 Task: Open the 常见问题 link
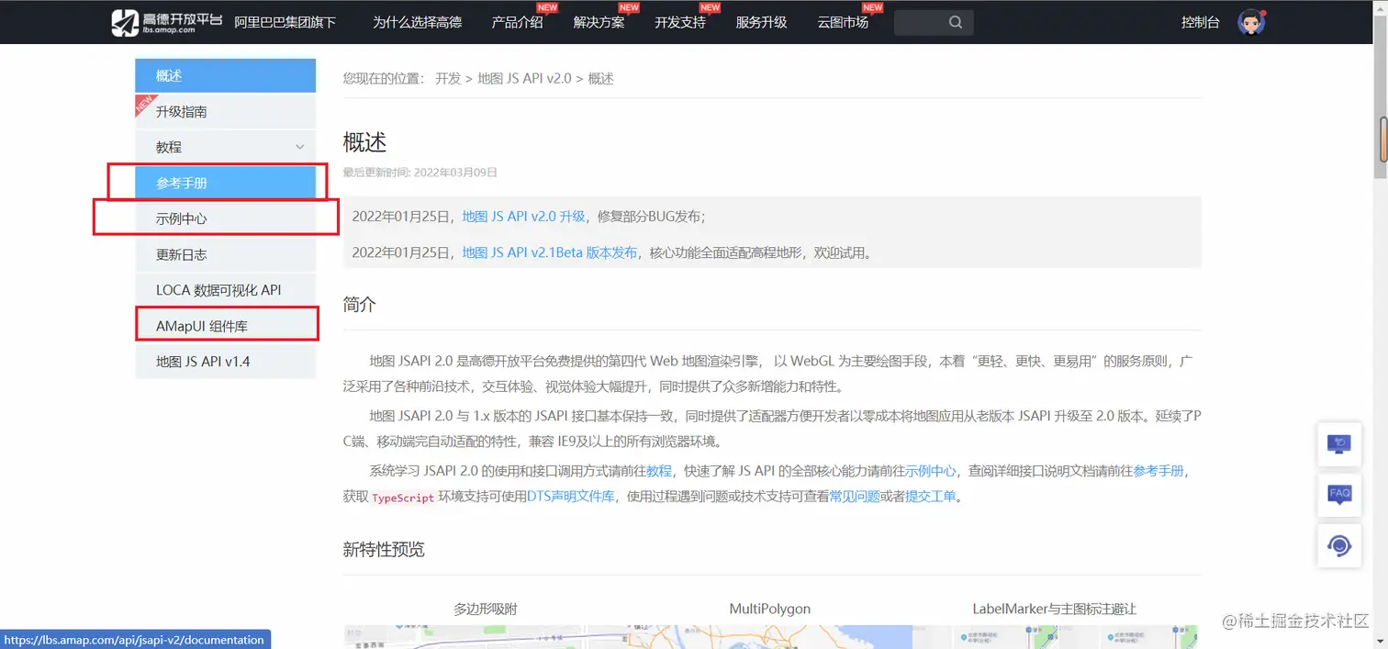coord(855,497)
